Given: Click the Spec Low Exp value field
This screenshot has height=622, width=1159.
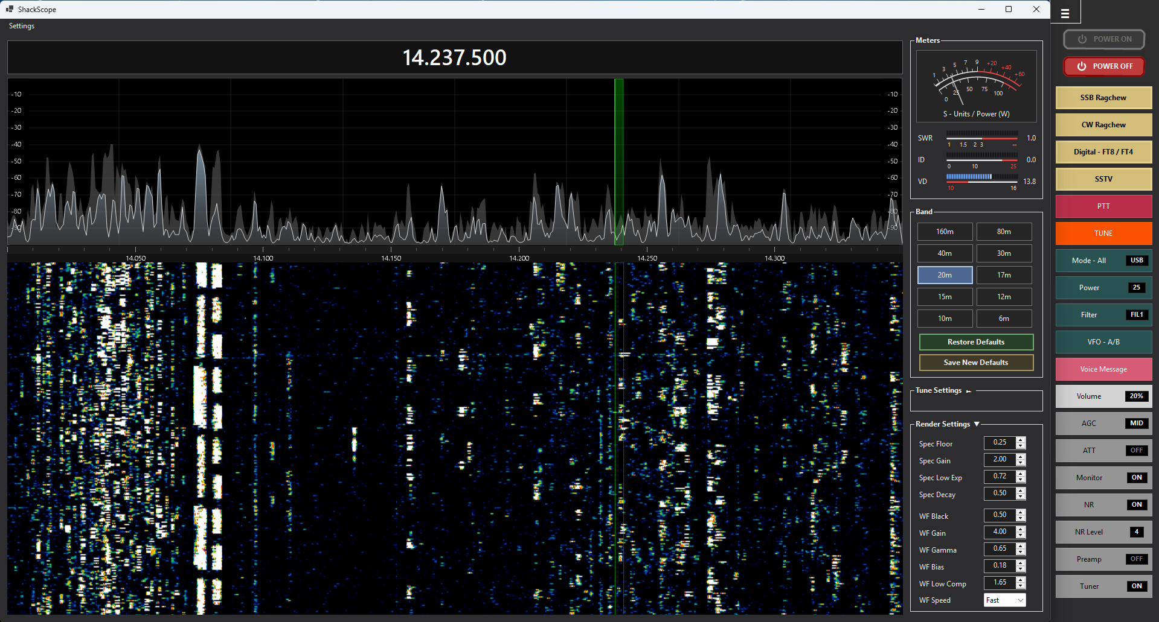Looking at the screenshot, I should tap(1000, 477).
